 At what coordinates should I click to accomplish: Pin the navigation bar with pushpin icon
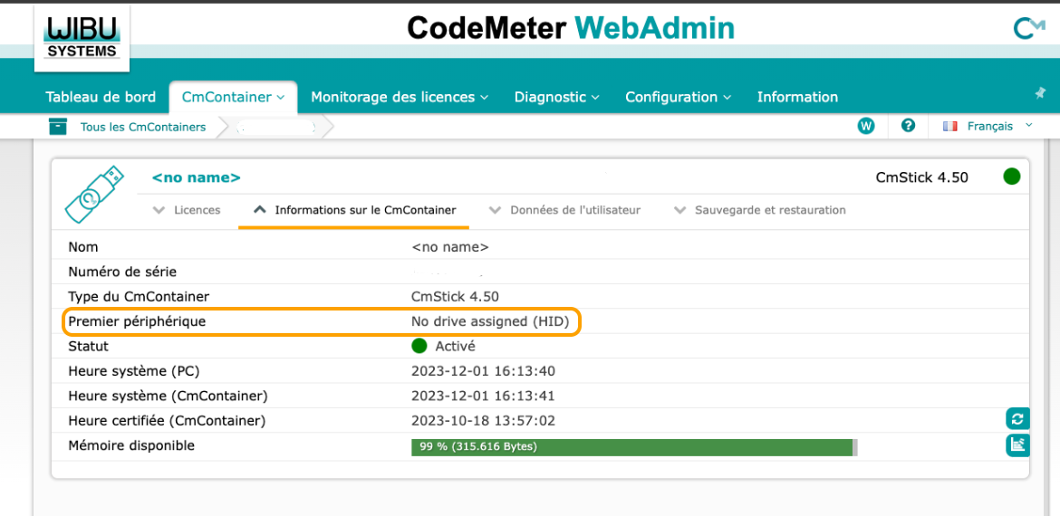click(x=1040, y=93)
